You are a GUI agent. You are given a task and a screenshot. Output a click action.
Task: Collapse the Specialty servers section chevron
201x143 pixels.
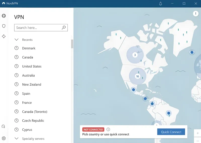[x=17, y=138]
